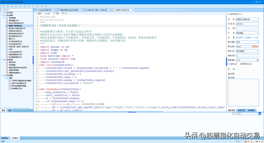Open the 函数 tab below the tree
The height and width of the screenshot is (143, 264).
click(10, 110)
